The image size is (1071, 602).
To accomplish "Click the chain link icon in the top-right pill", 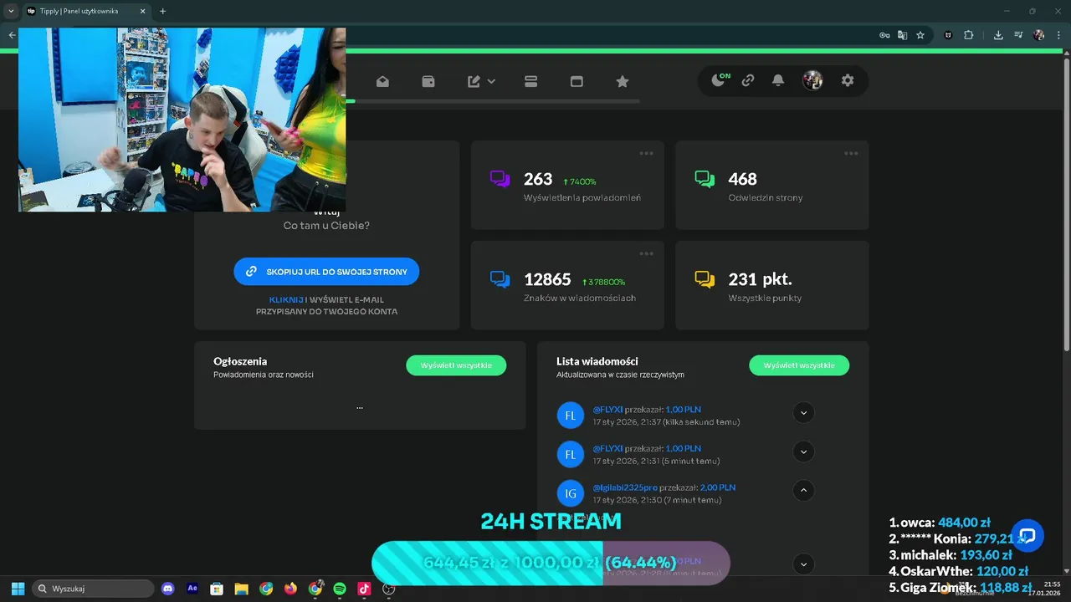I will [x=748, y=80].
